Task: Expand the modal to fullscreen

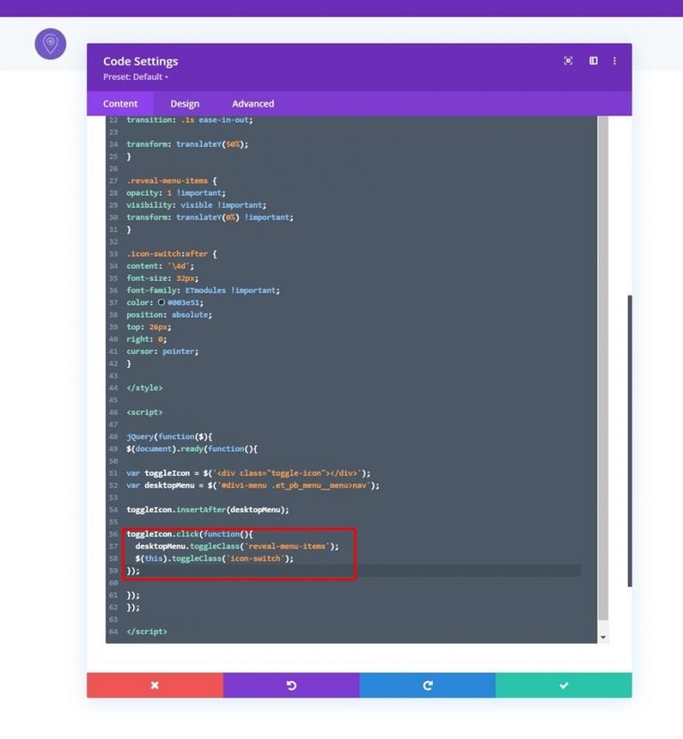Action: [x=568, y=60]
